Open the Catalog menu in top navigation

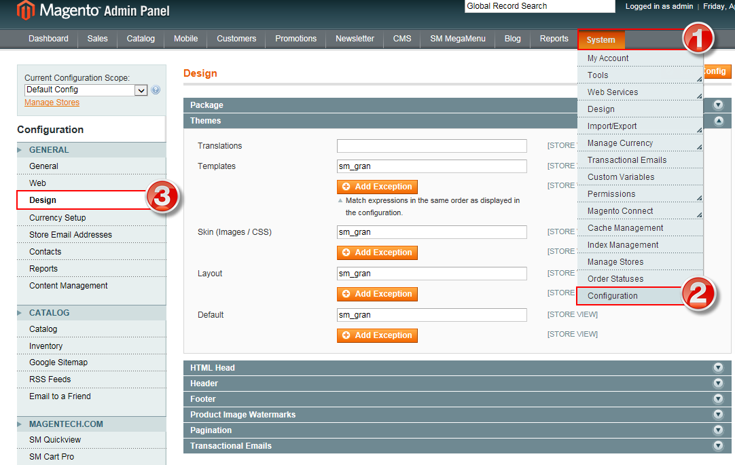click(141, 39)
